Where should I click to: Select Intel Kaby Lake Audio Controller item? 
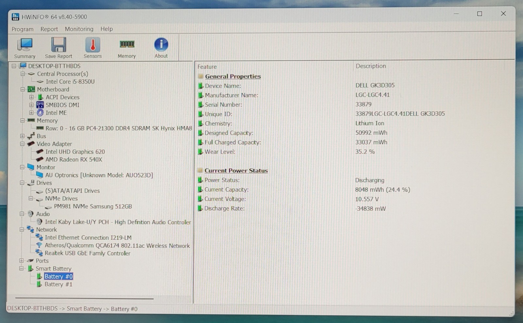[118, 222]
